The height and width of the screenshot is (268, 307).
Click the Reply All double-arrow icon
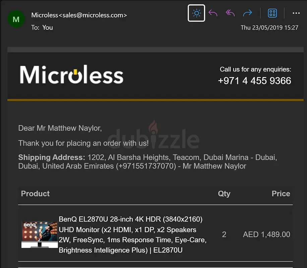230,13
